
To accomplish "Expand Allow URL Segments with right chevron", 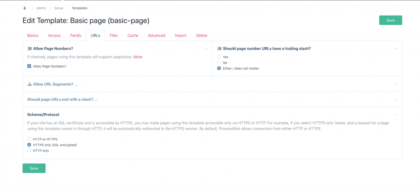I will (x=396, y=84).
